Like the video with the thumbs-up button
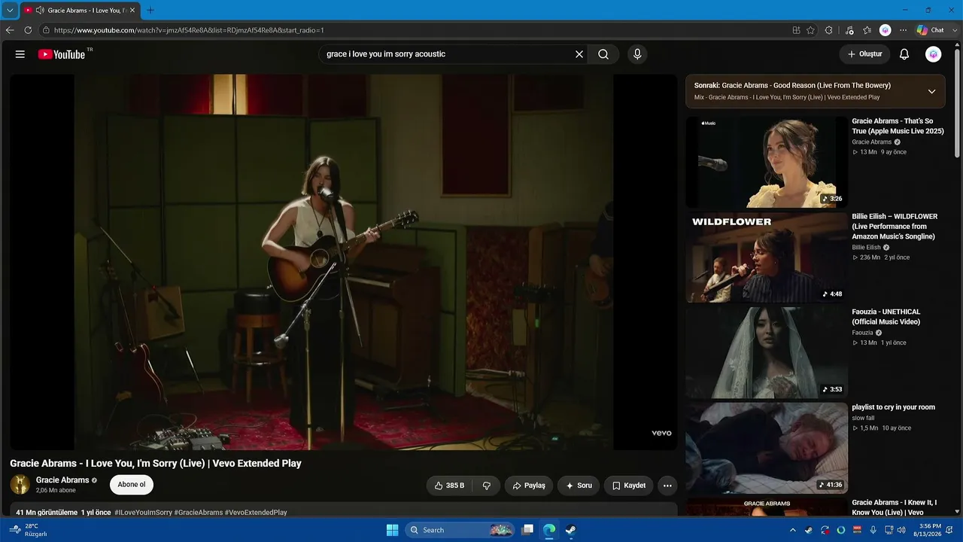Viewport: 963px width, 542px height. [x=449, y=486]
